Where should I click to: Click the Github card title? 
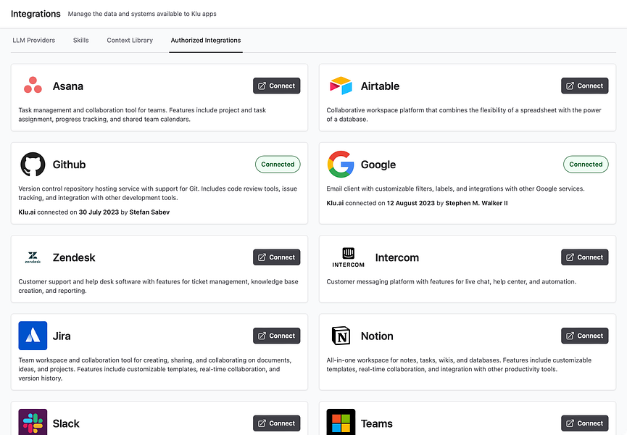click(69, 165)
